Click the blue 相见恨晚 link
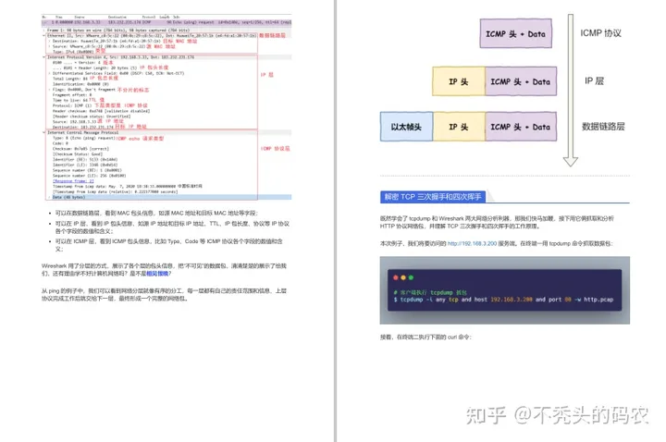Screen dimensions: 666x442 tap(157, 274)
